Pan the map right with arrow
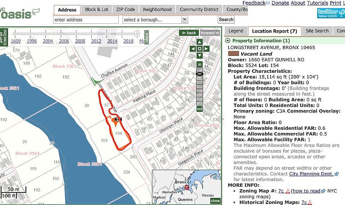The height and width of the screenshot is (205, 345). 206,49
